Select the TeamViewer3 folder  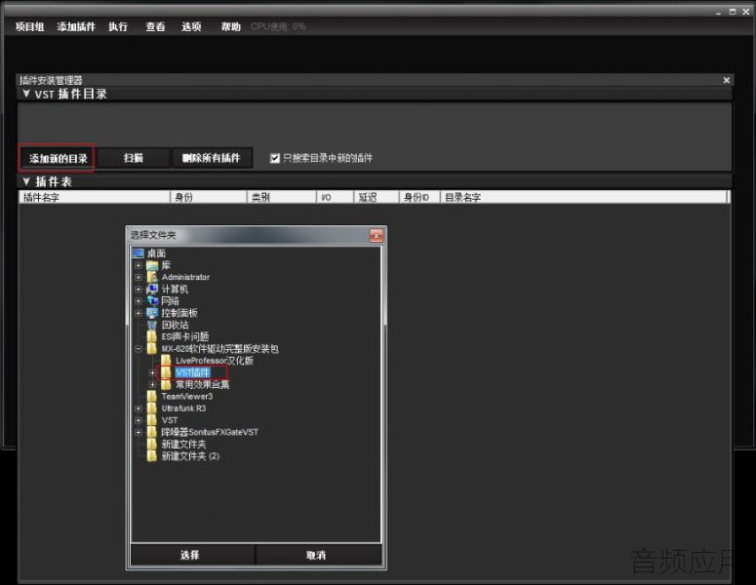[x=187, y=397]
